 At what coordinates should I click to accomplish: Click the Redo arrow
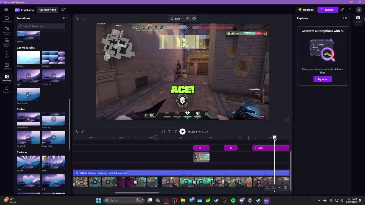pyautogui.click(x=84, y=19)
